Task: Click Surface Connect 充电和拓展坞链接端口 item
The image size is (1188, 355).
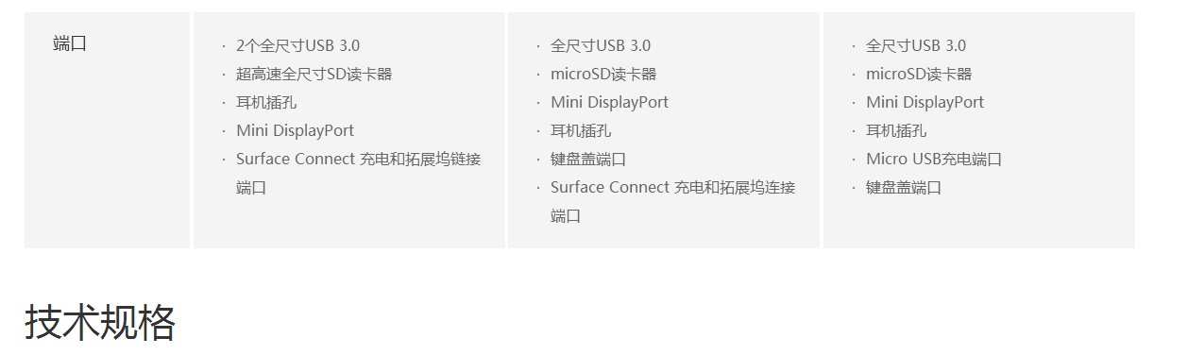Action: 359,173
